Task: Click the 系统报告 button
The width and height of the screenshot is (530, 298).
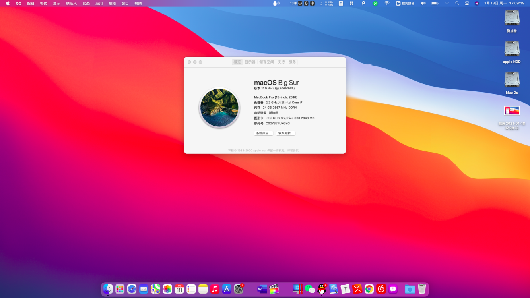Action: click(x=263, y=133)
